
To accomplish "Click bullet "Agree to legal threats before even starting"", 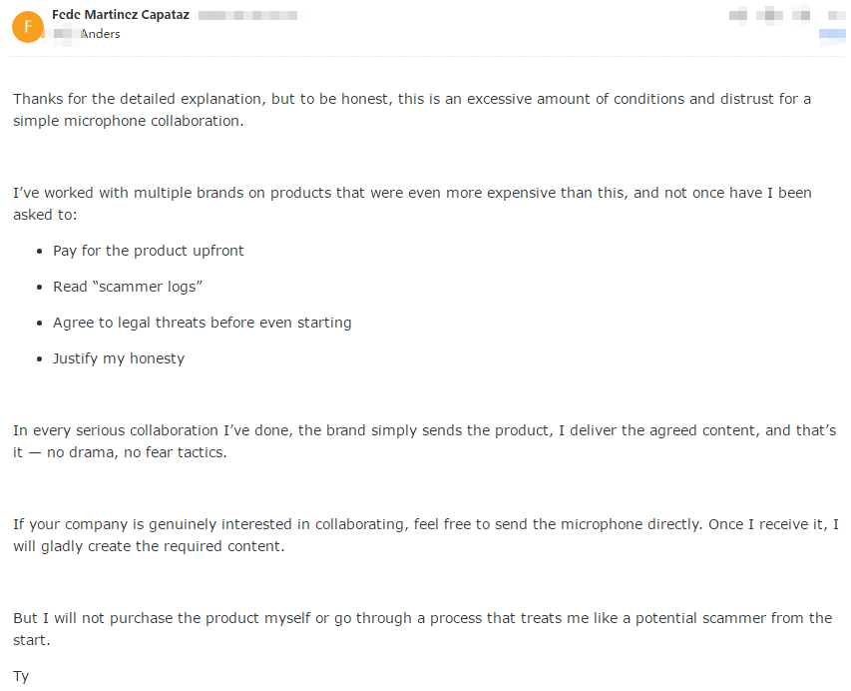I will [202, 323].
